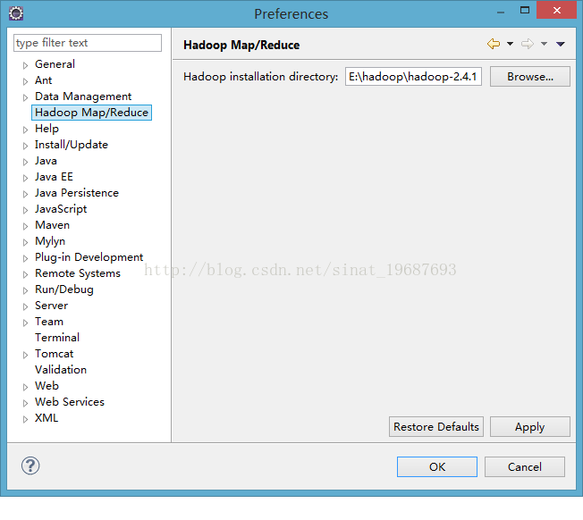Select the Plug-in Development label
The height and width of the screenshot is (520, 583).
89,257
